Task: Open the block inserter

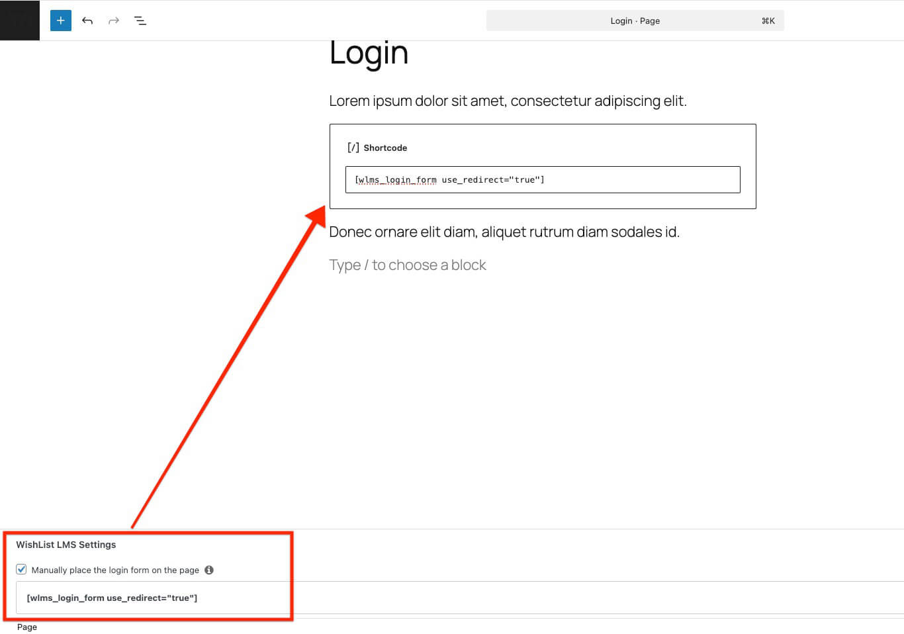Action: coord(60,21)
